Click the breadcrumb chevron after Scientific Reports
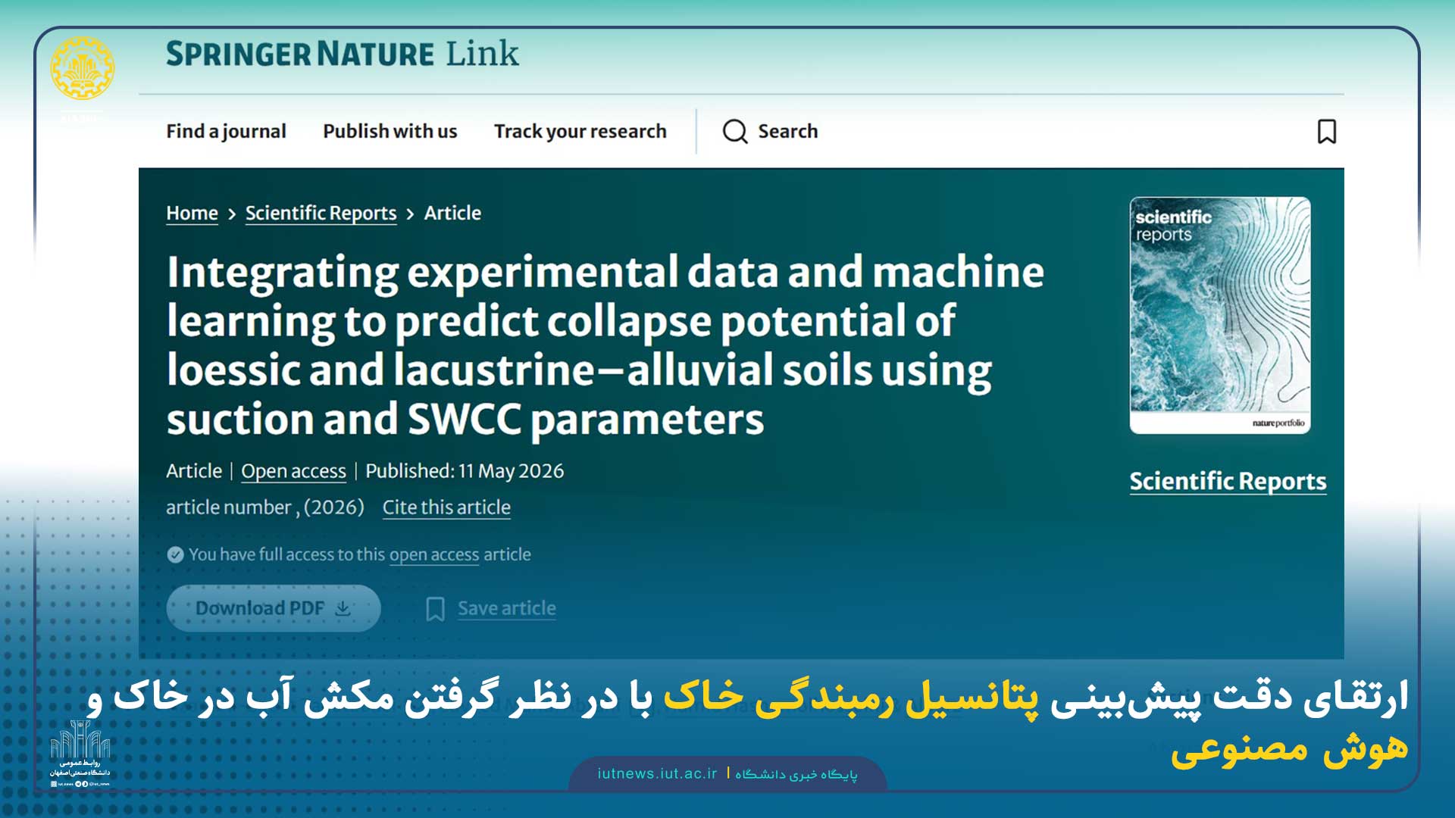Image resolution: width=1455 pixels, height=818 pixels. 410,214
